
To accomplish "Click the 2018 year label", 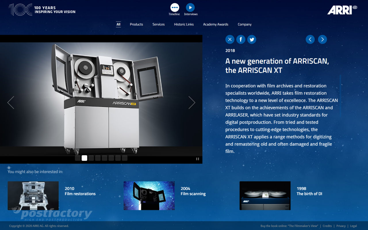I will (x=230, y=51).
